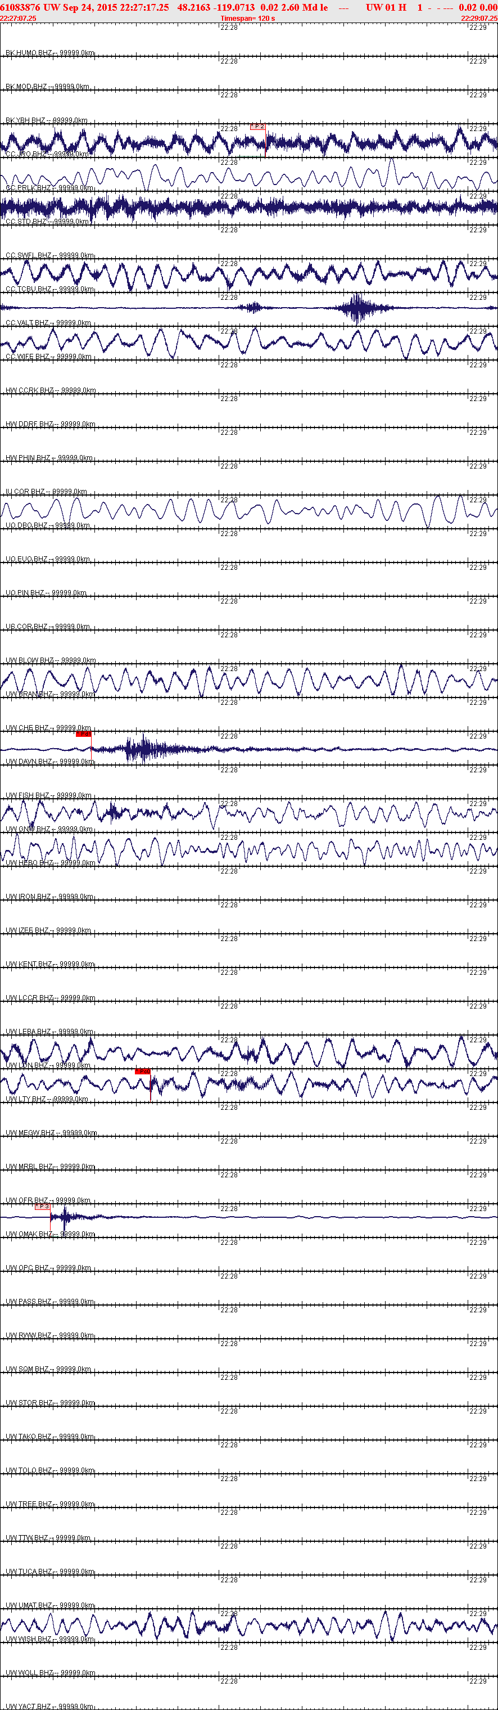Select the CC.PRLK BHZ station label

[49, 188]
